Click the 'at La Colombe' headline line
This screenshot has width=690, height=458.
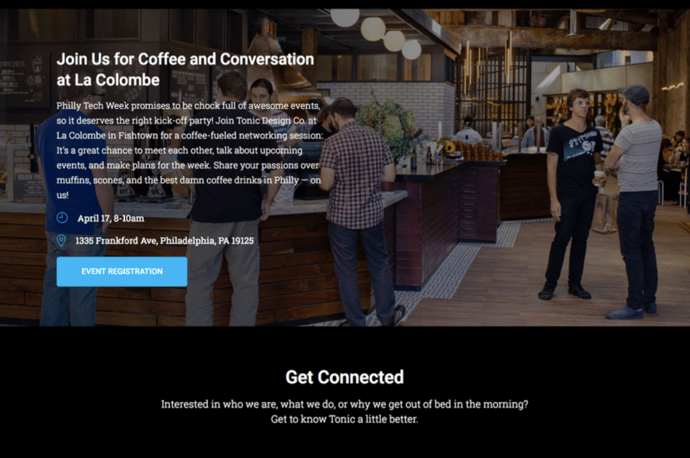point(108,80)
